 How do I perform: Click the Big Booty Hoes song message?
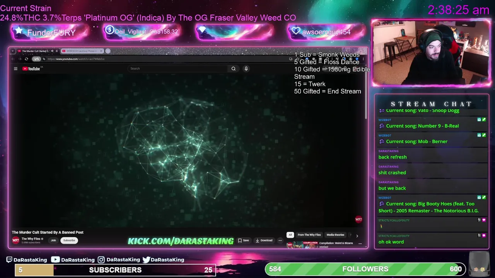pos(428,207)
